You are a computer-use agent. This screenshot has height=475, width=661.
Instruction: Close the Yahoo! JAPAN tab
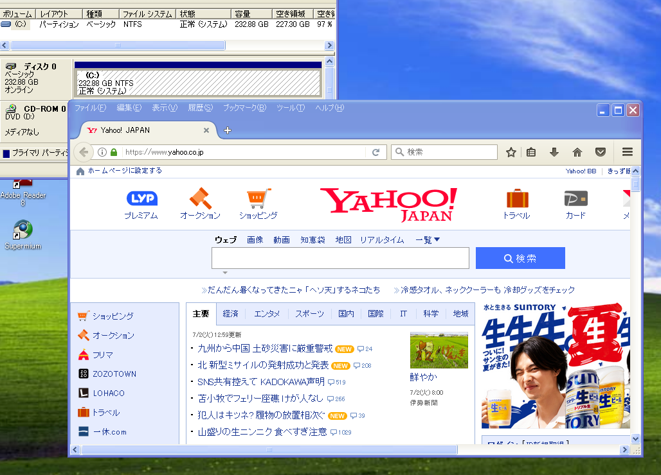click(x=206, y=130)
